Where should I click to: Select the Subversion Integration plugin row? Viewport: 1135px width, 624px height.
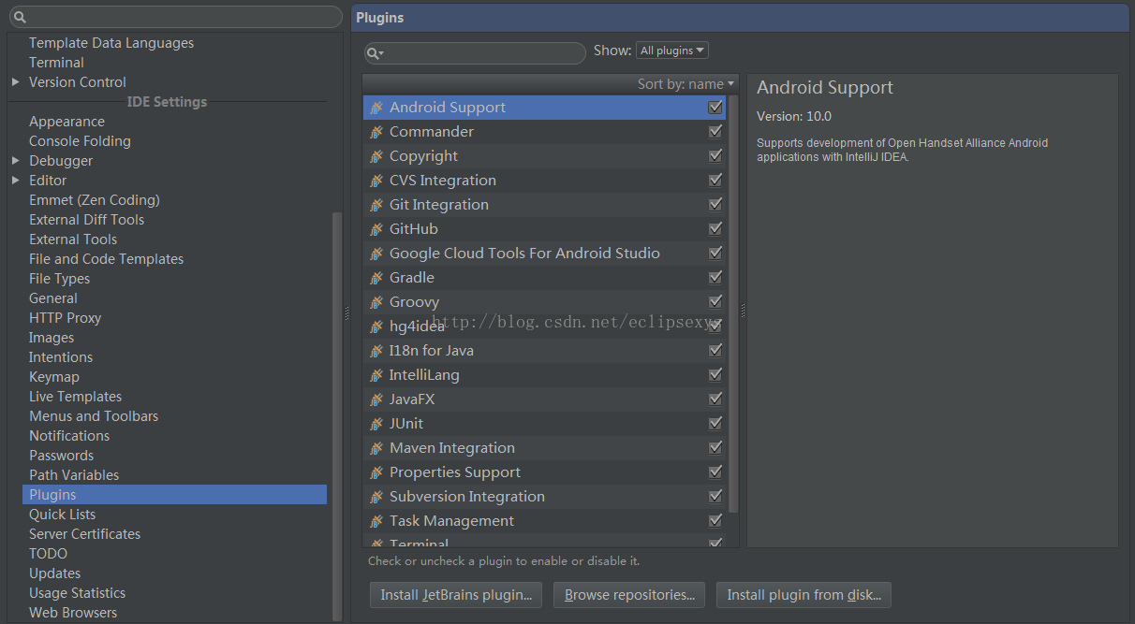click(x=545, y=497)
